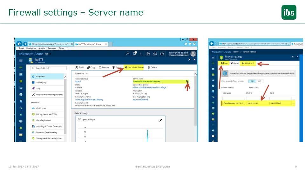305x171 pixels.
Task: Pin the ibaTTT blade with the pin icon
Action: 189,60
